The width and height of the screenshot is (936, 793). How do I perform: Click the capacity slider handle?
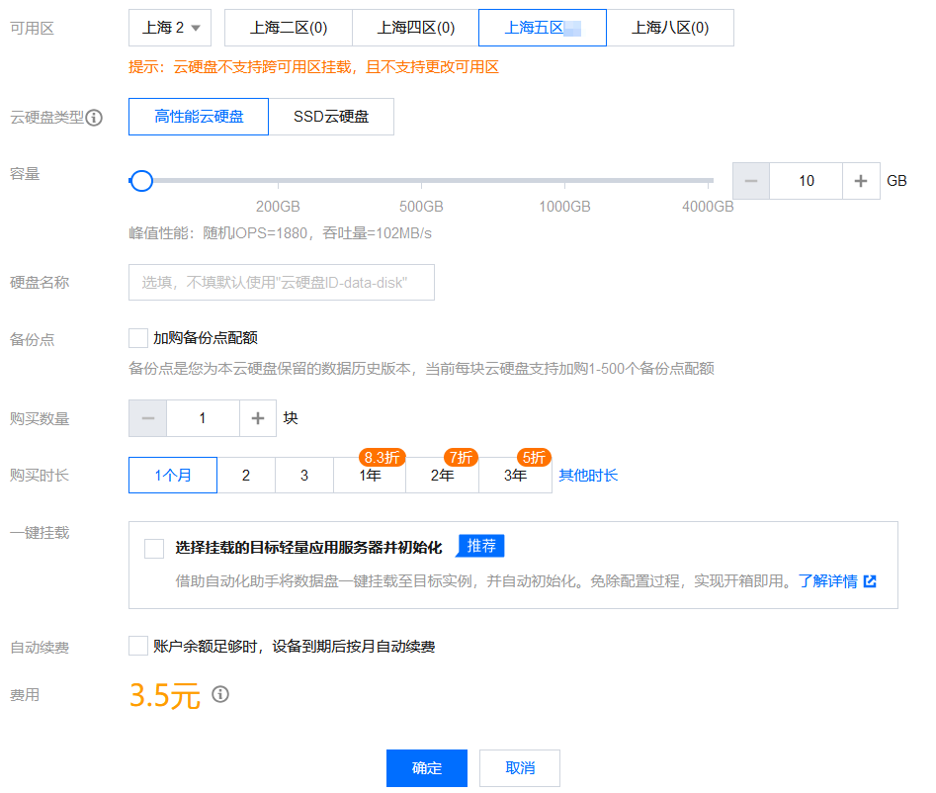click(x=141, y=180)
